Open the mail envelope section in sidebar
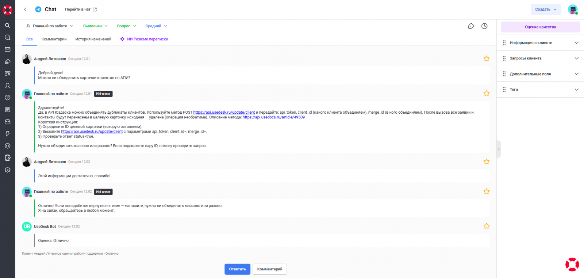Image resolution: width=584 pixels, height=278 pixels. coord(7,50)
